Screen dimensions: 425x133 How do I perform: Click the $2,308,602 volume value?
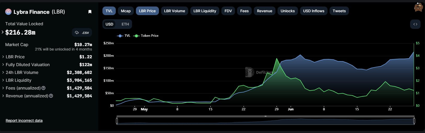pyautogui.click(x=79, y=72)
